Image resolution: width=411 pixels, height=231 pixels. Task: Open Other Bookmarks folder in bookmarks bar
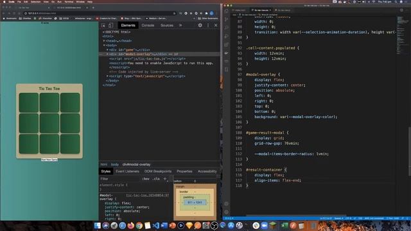(x=208, y=19)
